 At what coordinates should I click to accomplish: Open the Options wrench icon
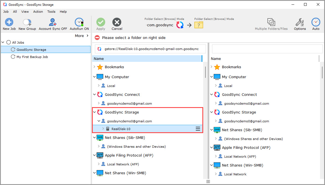[x=300, y=22]
